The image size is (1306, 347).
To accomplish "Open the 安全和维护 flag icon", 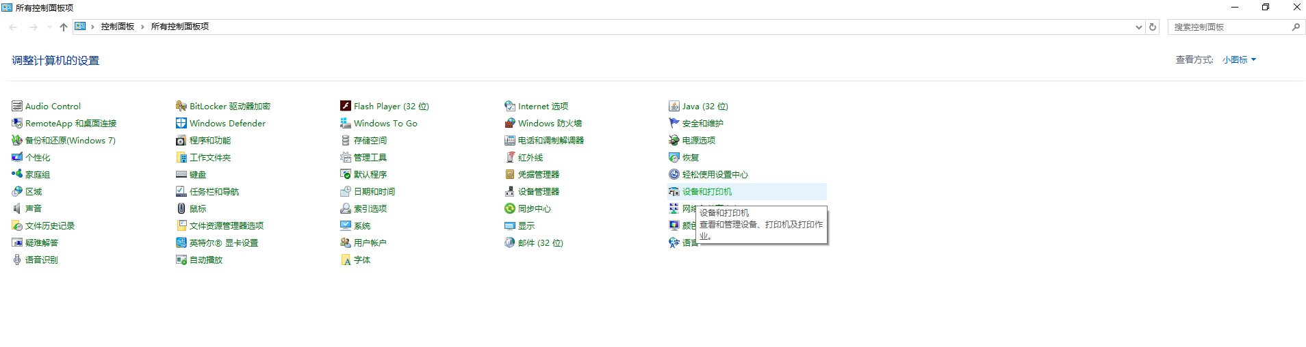I will tap(674, 123).
